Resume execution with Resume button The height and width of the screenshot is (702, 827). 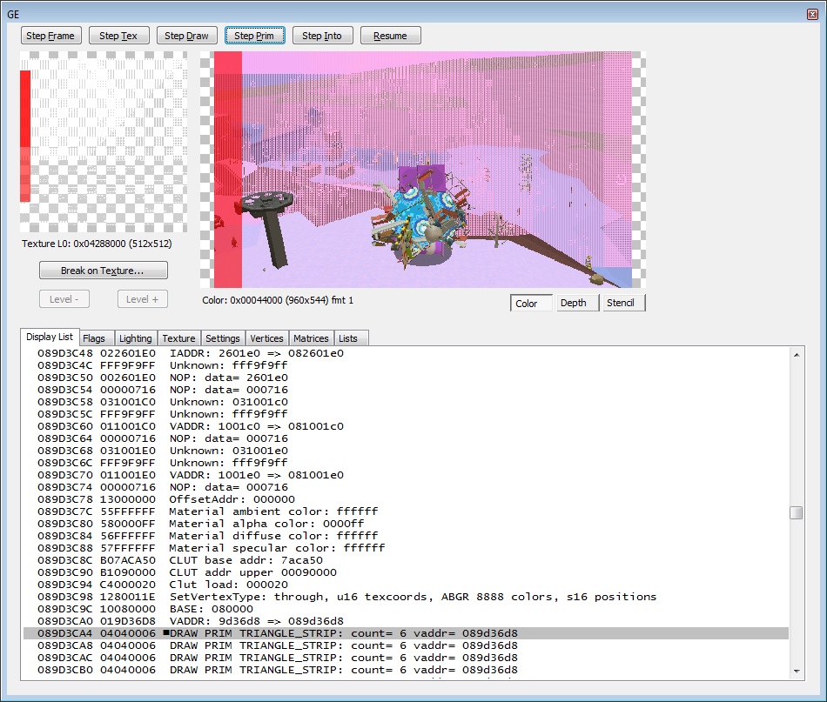[390, 36]
